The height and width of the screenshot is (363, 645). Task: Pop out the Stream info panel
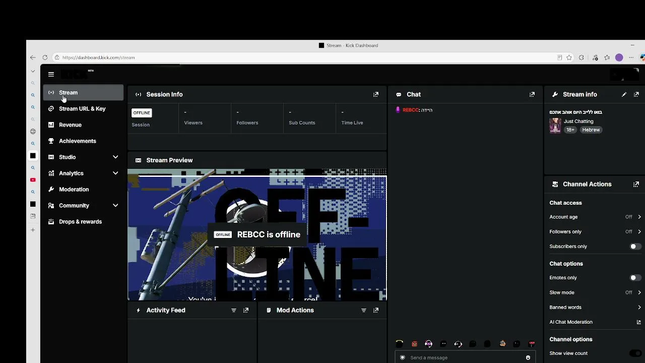coord(636,94)
